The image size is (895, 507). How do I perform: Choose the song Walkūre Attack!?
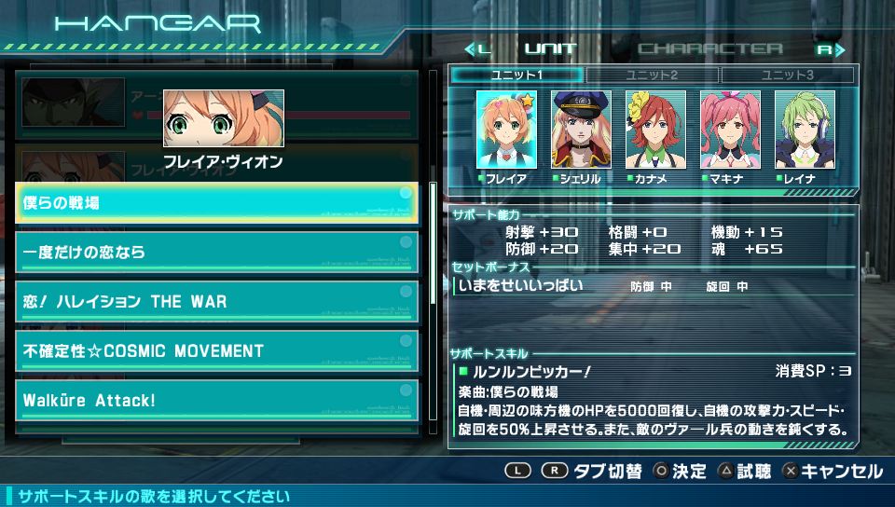tap(217, 400)
